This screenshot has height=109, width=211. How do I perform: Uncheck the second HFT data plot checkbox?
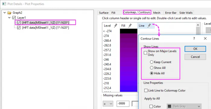(19, 27)
